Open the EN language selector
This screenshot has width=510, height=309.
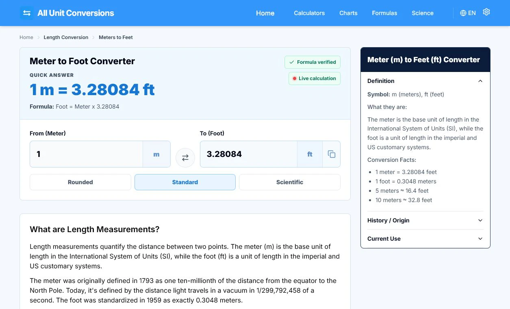click(x=468, y=13)
